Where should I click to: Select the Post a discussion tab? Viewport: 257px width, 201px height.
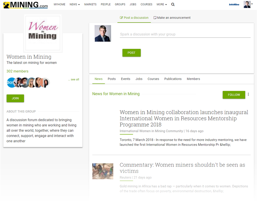[x=134, y=18]
